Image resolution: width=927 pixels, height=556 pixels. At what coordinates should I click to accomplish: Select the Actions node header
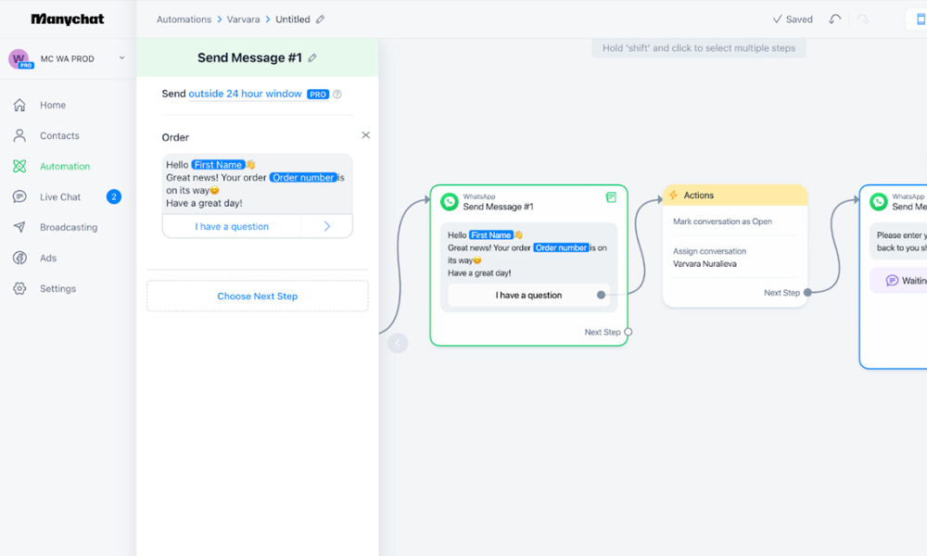pyautogui.click(x=735, y=195)
